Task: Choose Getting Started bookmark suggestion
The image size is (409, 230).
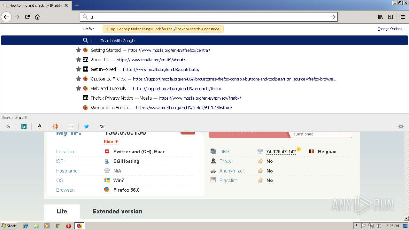Action: tap(204, 50)
